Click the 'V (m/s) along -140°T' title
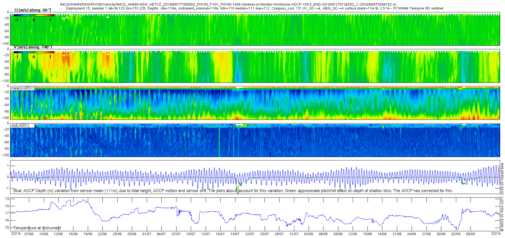 tap(33, 47)
